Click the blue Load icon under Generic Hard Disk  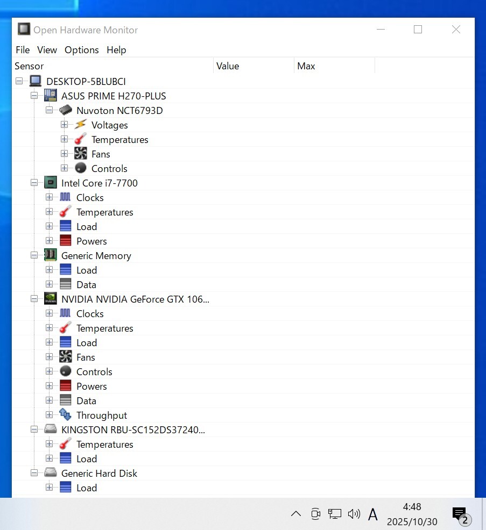click(x=65, y=488)
